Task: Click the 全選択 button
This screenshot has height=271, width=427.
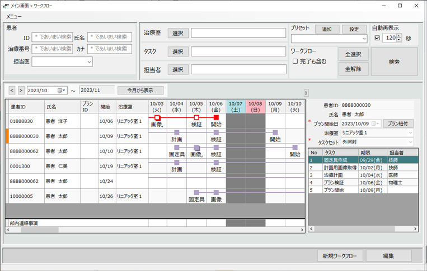Action: [x=353, y=54]
